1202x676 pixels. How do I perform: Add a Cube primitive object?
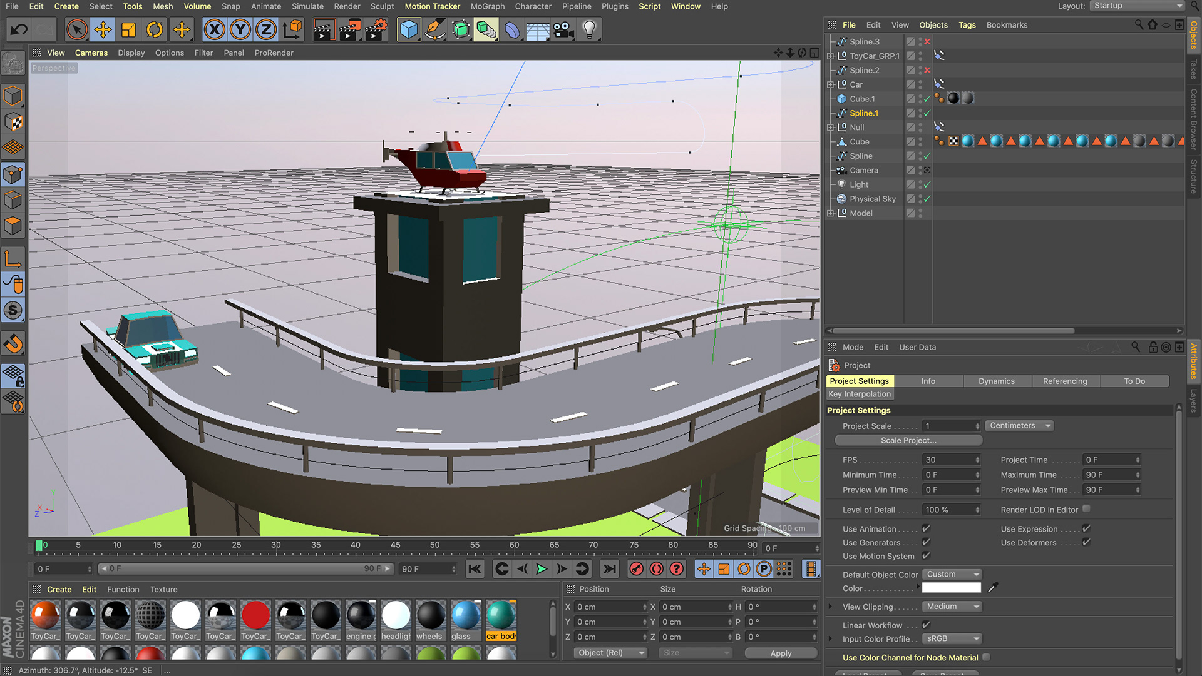(409, 29)
